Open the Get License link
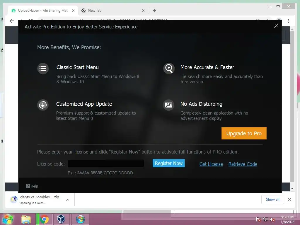Viewport: 300px width, 225px height. (211, 164)
